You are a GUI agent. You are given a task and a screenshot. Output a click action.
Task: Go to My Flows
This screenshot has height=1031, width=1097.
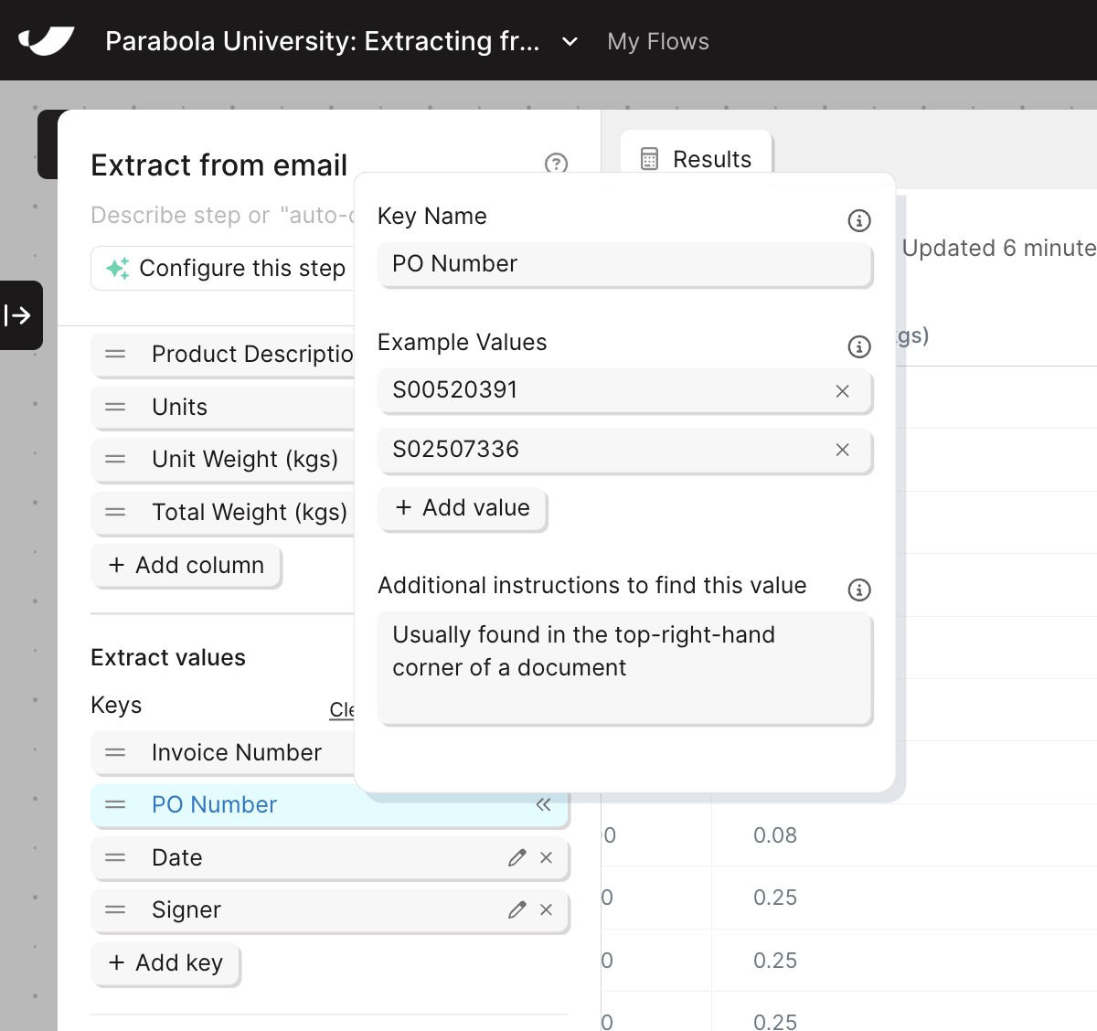pyautogui.click(x=658, y=41)
